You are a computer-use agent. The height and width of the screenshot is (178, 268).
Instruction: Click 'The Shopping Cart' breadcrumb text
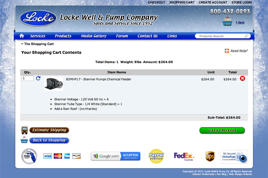point(39,44)
